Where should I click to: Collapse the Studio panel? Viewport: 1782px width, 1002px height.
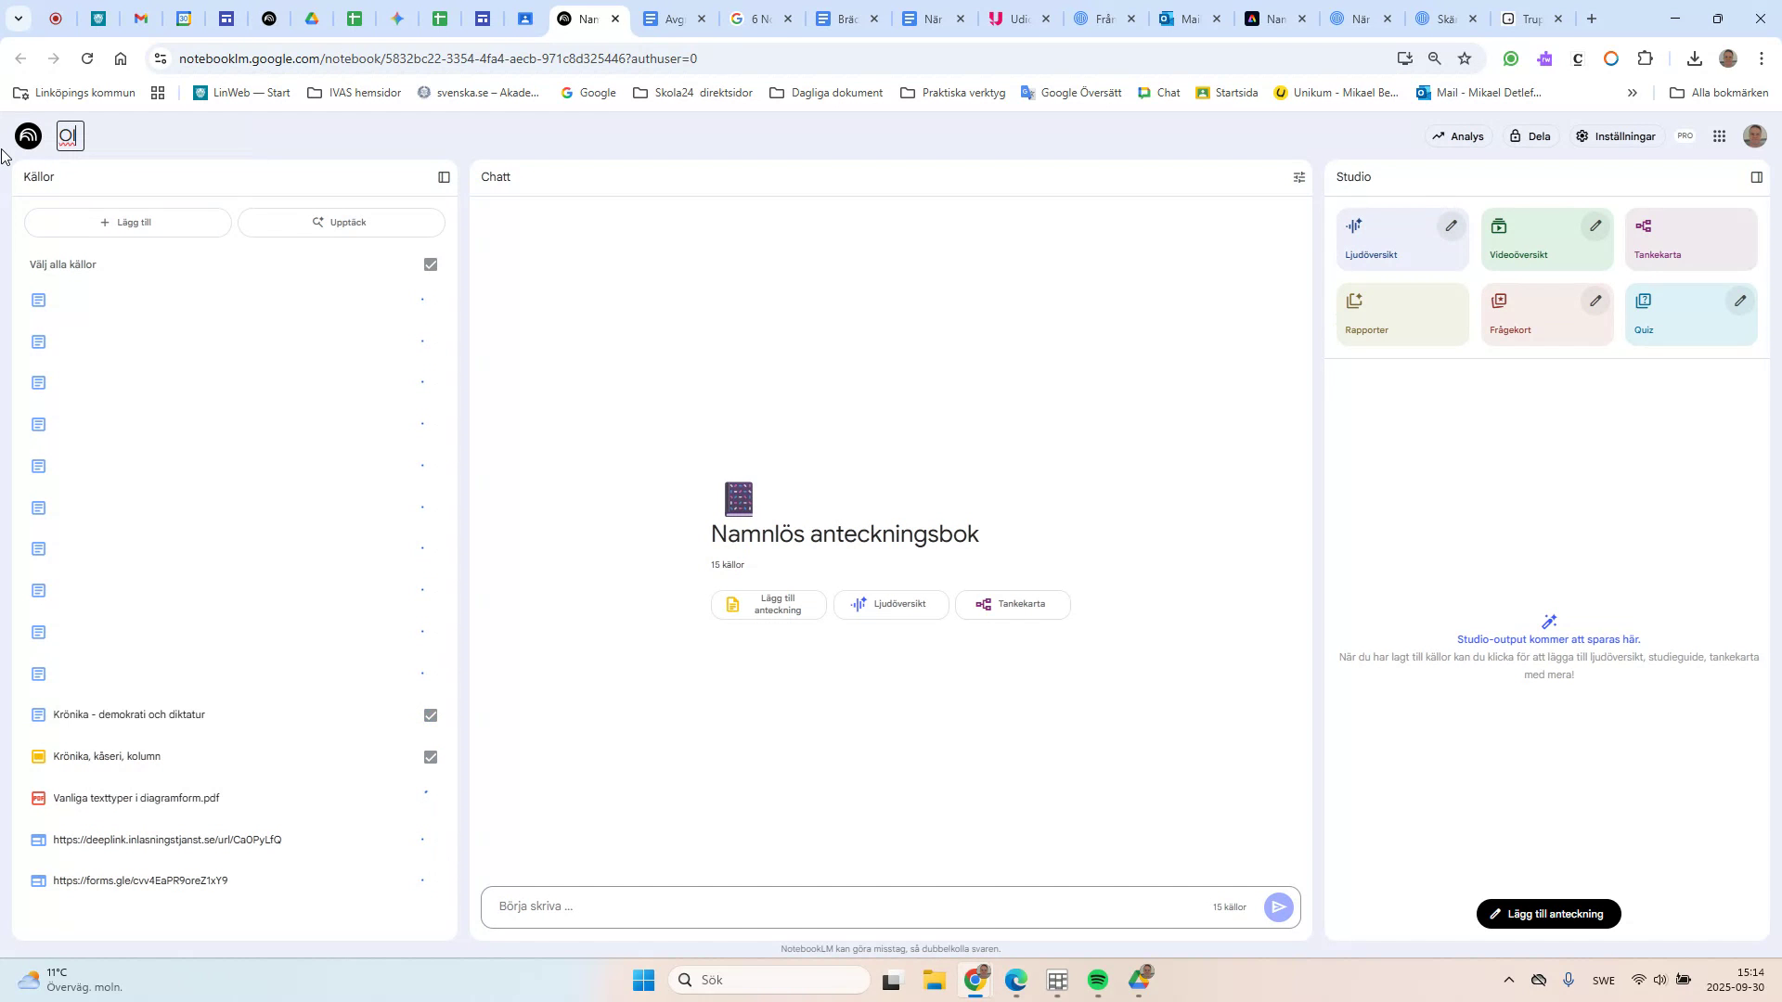[x=1755, y=176]
